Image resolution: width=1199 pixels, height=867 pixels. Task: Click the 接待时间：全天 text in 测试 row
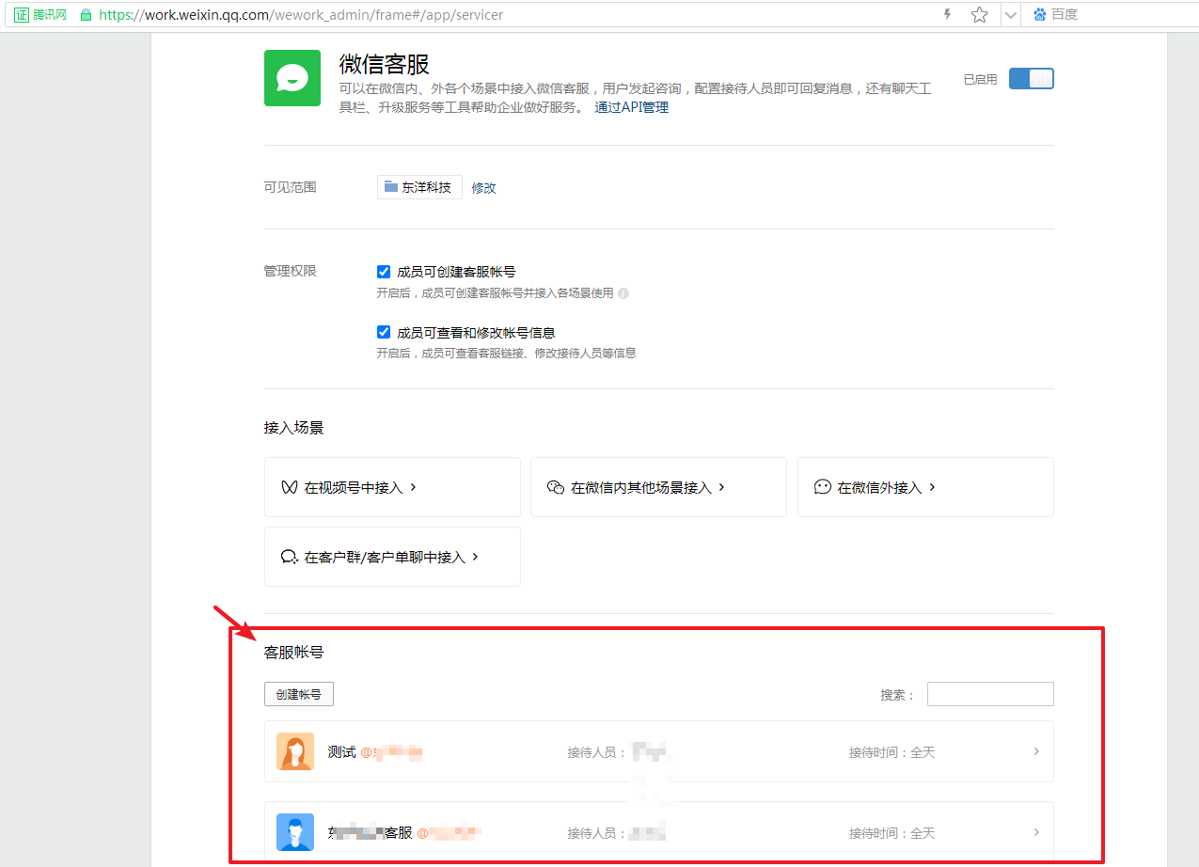(891, 752)
